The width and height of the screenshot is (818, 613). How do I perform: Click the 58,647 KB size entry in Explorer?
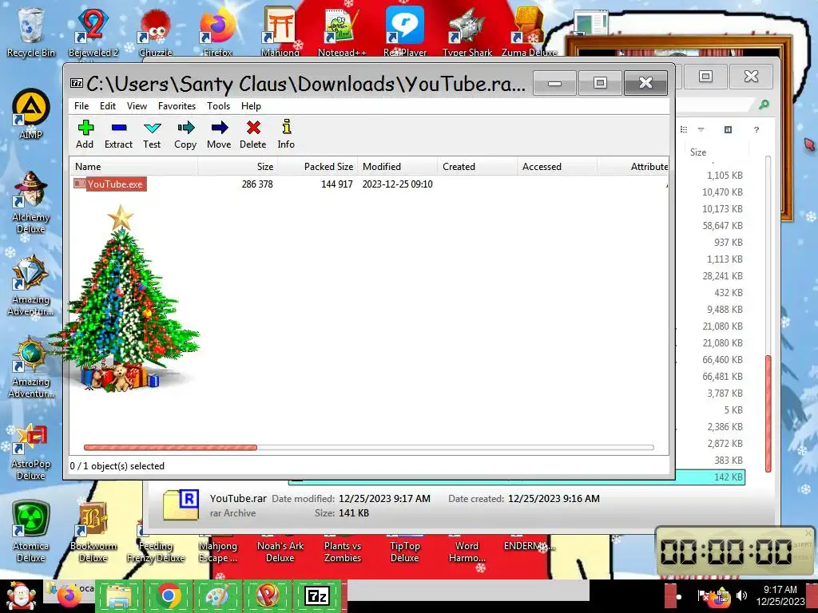pos(722,226)
